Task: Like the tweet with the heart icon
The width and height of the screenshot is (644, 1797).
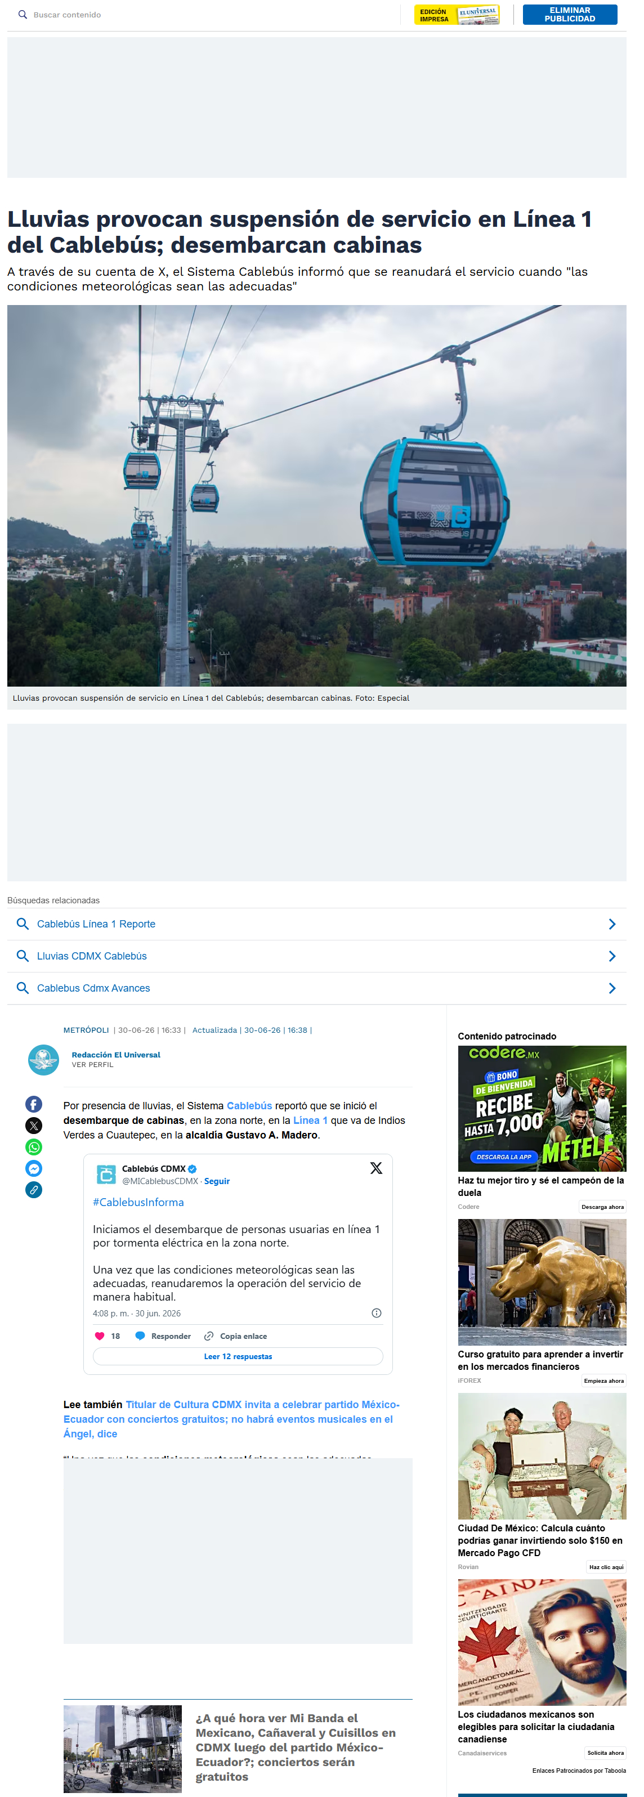Action: click(99, 1336)
